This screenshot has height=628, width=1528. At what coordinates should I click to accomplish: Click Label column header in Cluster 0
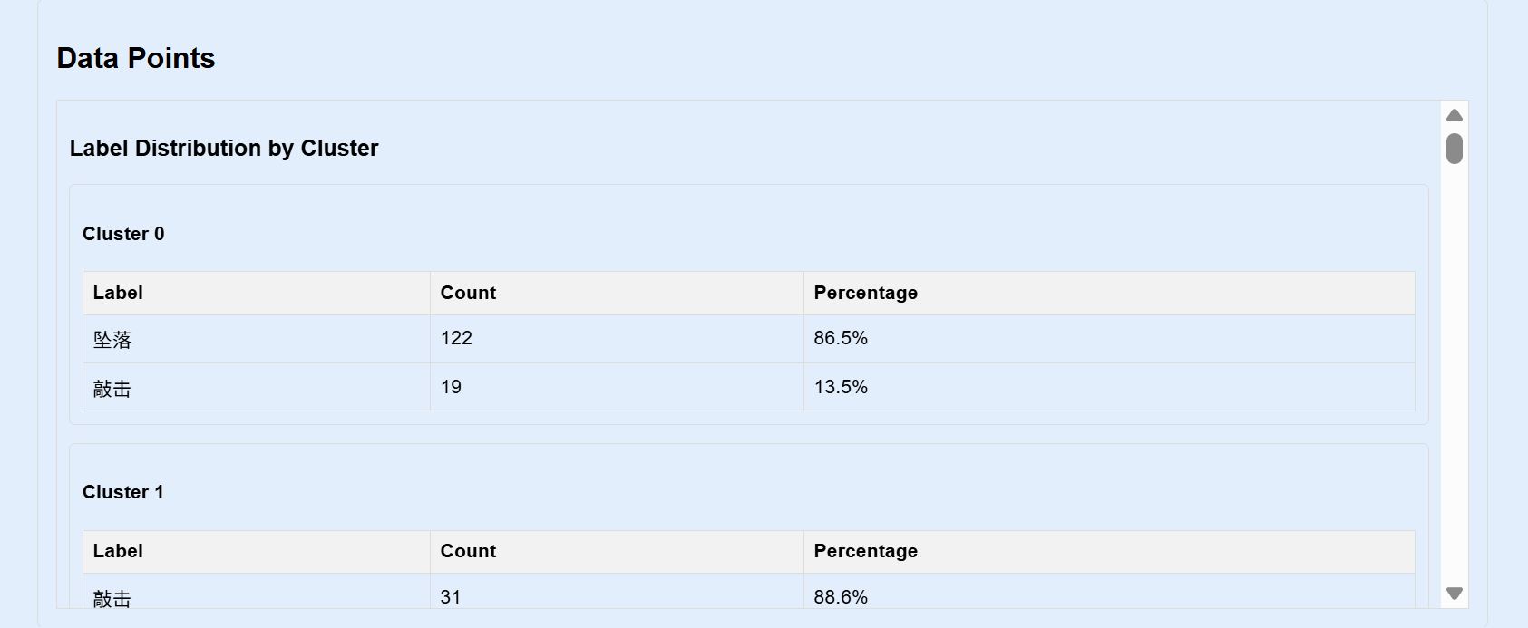(x=257, y=293)
